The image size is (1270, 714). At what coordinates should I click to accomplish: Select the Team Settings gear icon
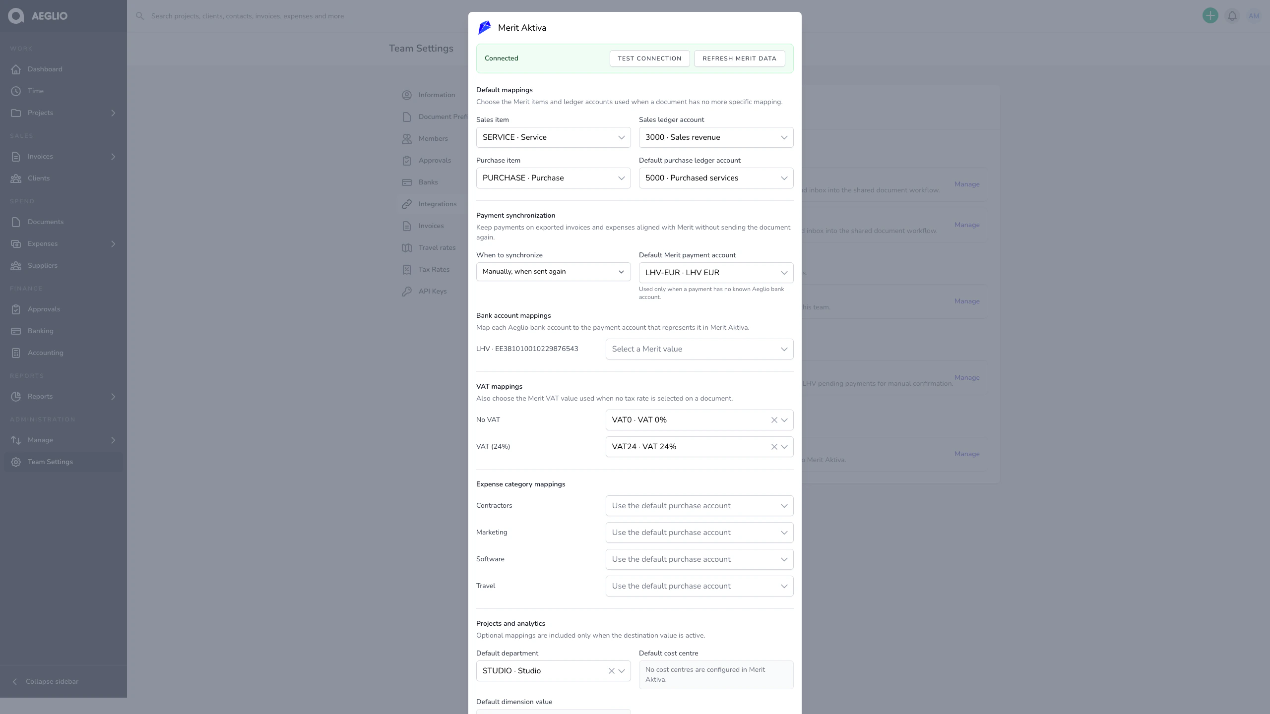click(16, 462)
